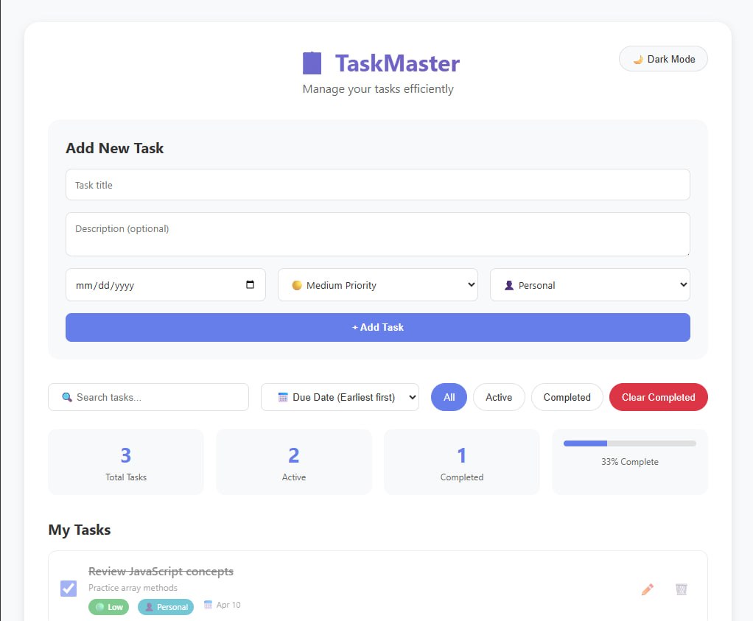Click the pencil edit icon for Review JavaScript concepts
Screen dimensions: 753x621
[648, 589]
